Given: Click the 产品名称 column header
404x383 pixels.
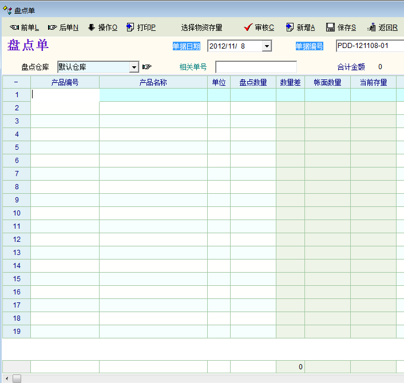Looking at the screenshot, I should pyautogui.click(x=153, y=82).
